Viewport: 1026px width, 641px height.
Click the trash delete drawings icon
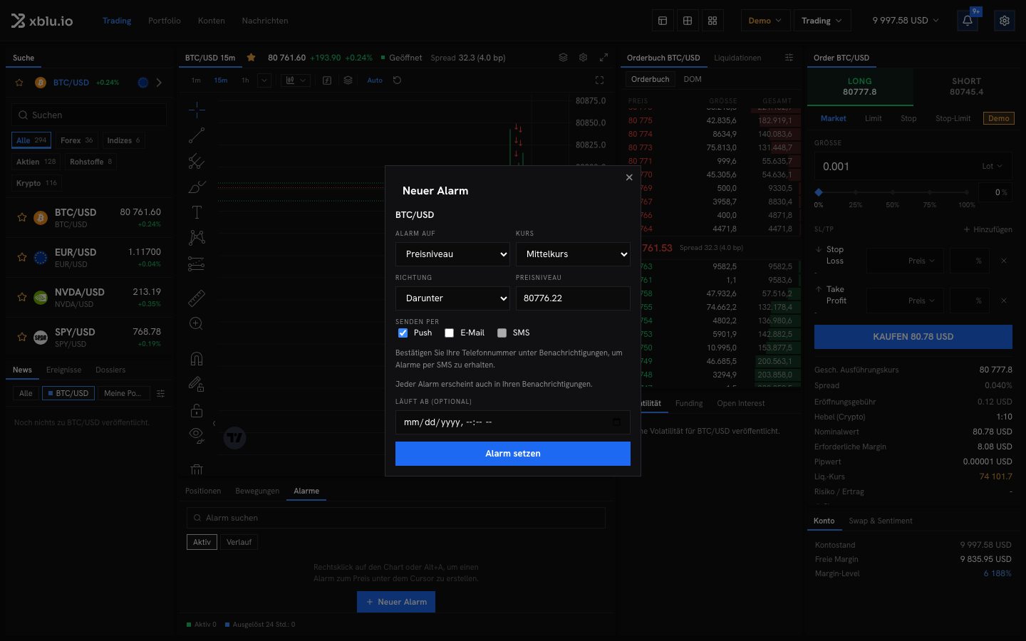[x=197, y=469]
